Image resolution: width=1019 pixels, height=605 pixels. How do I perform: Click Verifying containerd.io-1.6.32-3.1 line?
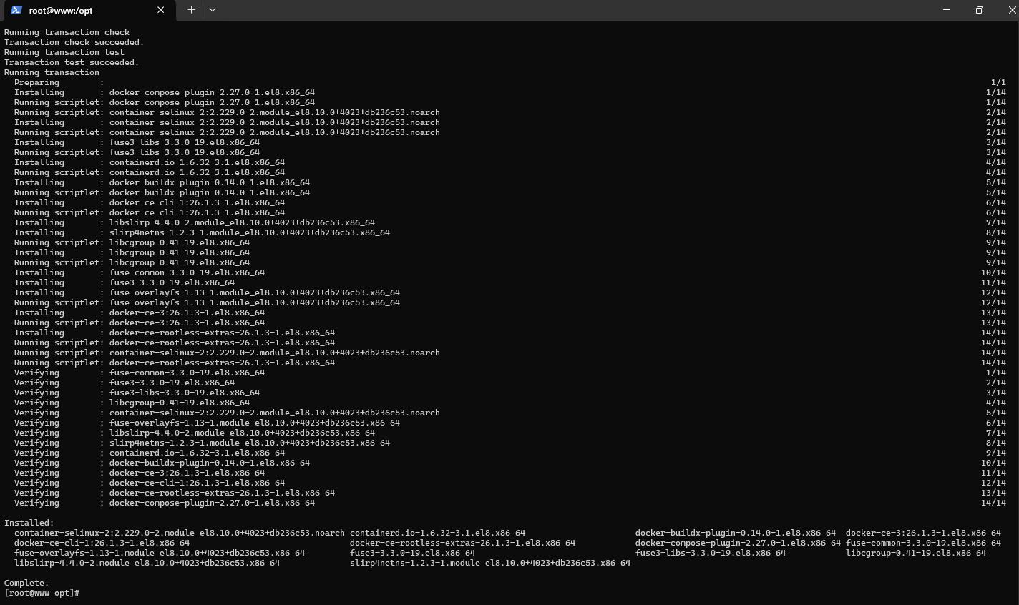(509, 453)
